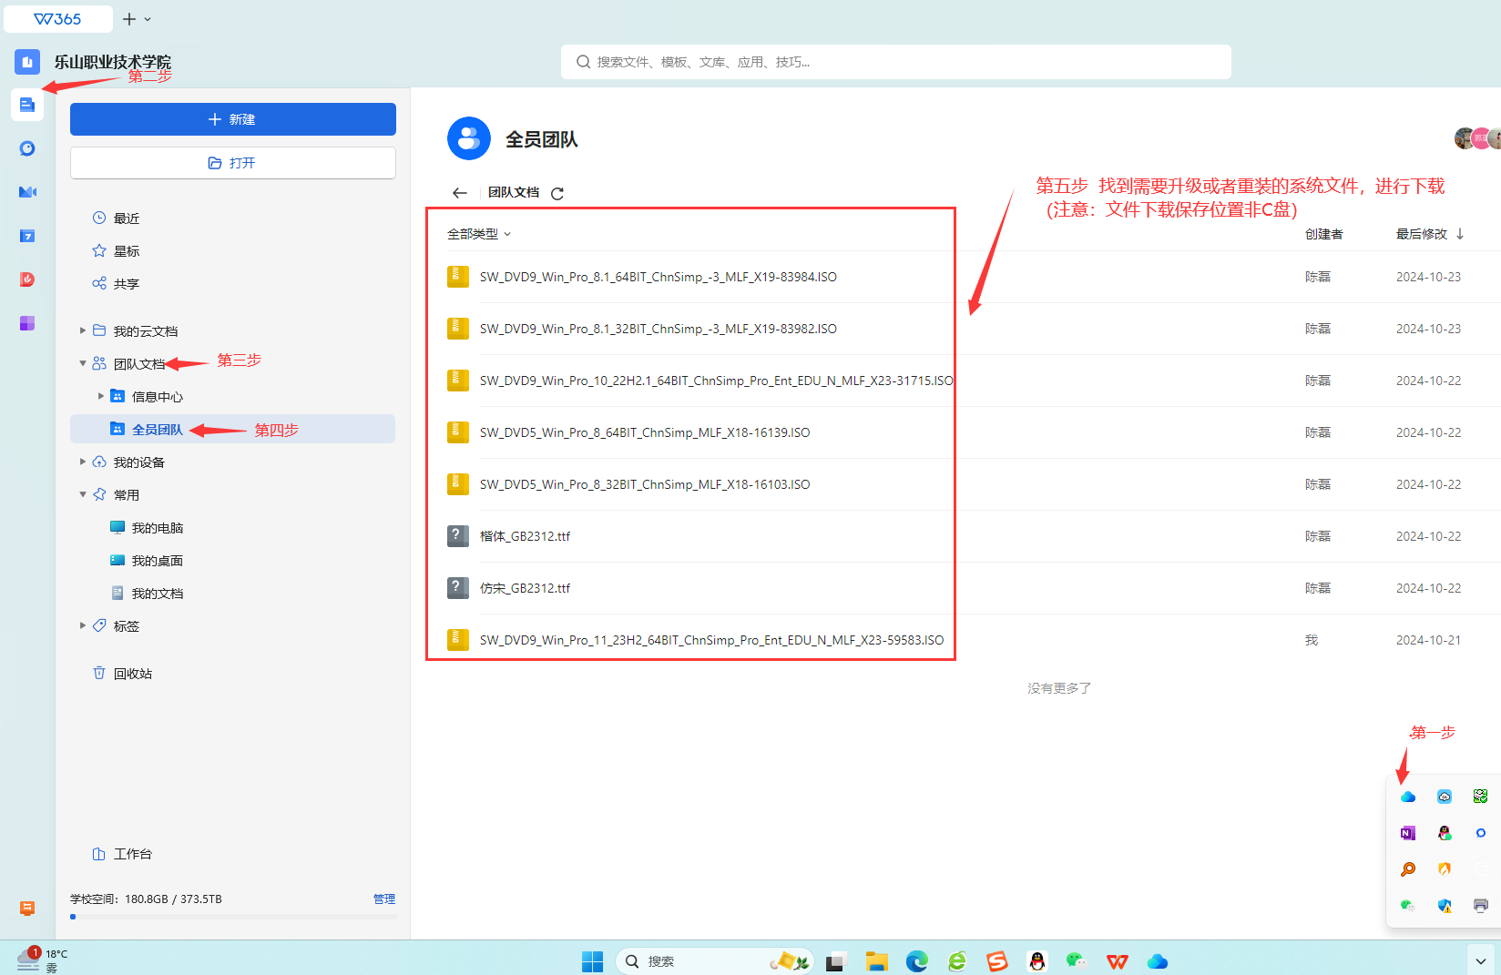Image resolution: width=1501 pixels, height=975 pixels.
Task: Click the 管理 link for school storage
Action: coord(383,899)
